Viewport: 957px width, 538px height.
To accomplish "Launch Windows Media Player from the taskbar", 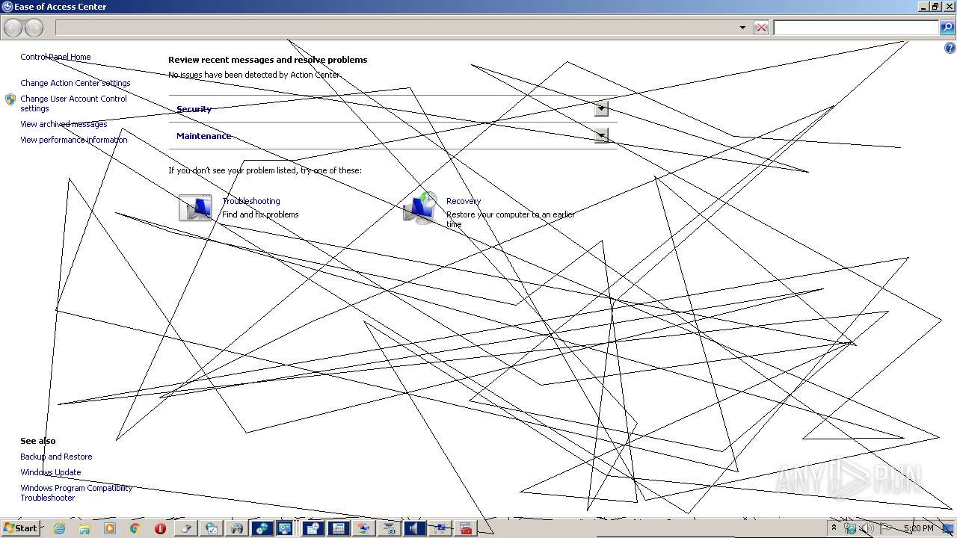I will tap(110, 528).
